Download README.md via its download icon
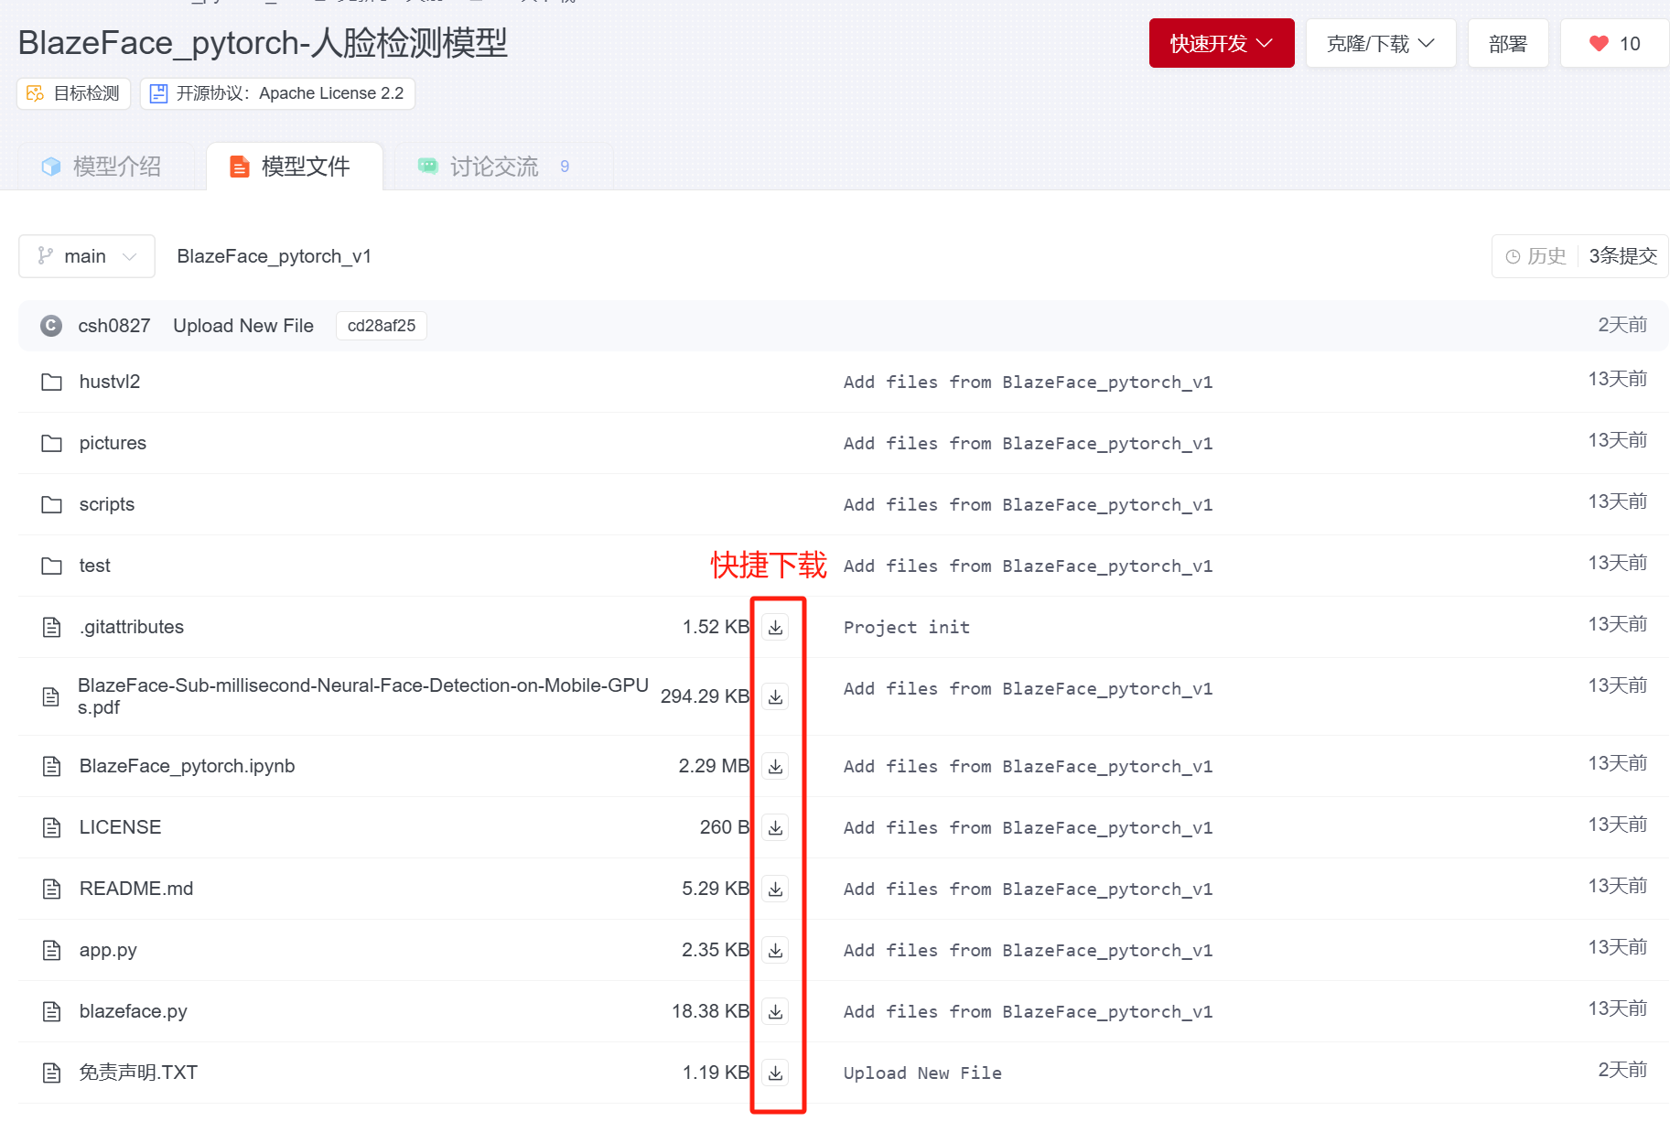 (775, 889)
